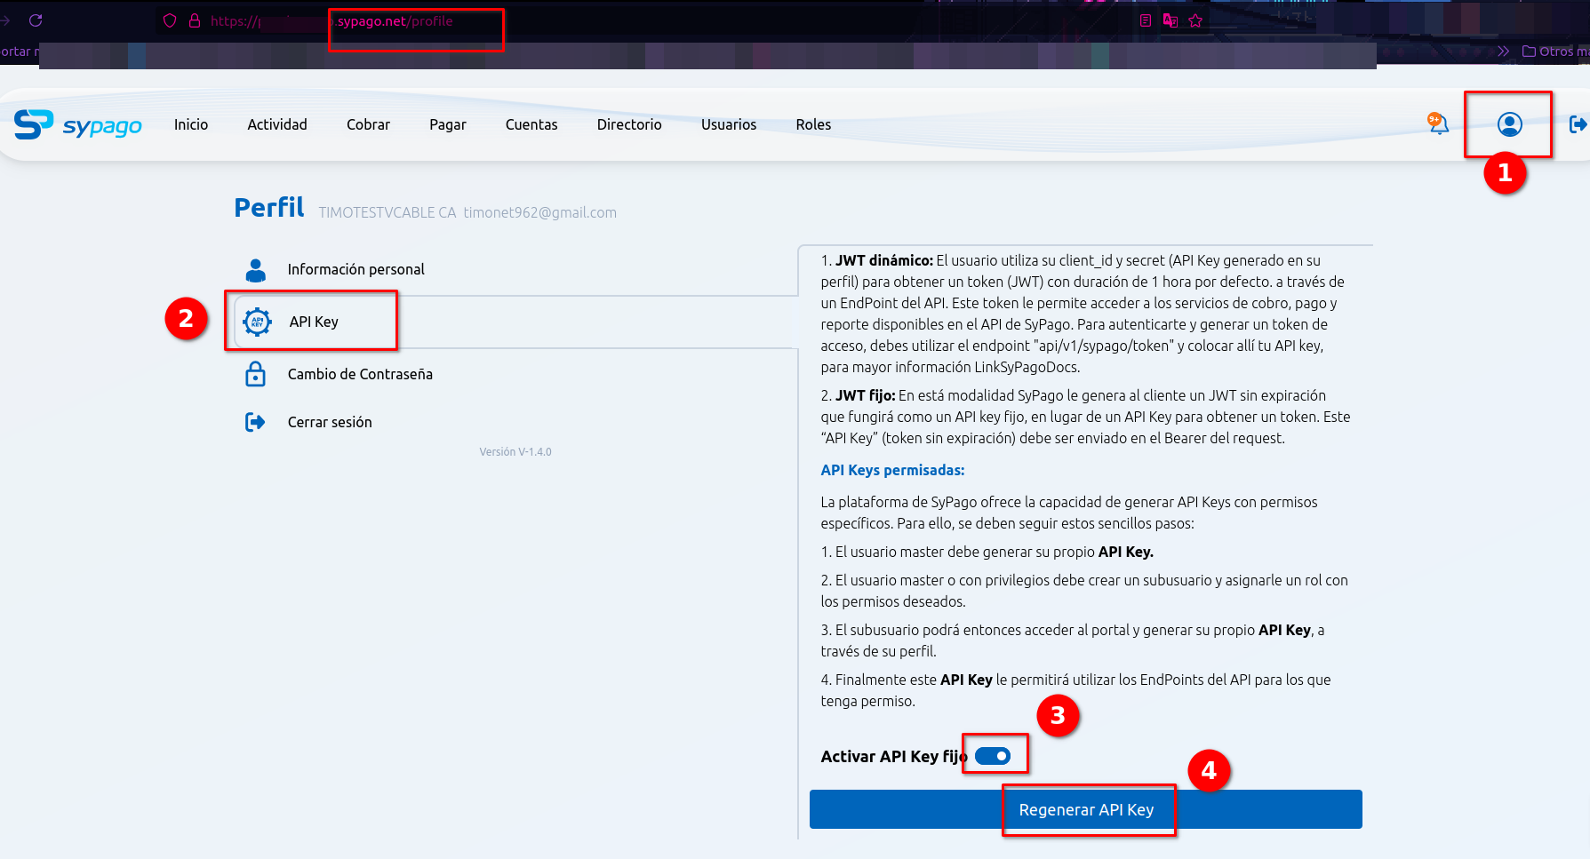Open the Roles section
The image size is (1590, 859).
click(x=813, y=124)
